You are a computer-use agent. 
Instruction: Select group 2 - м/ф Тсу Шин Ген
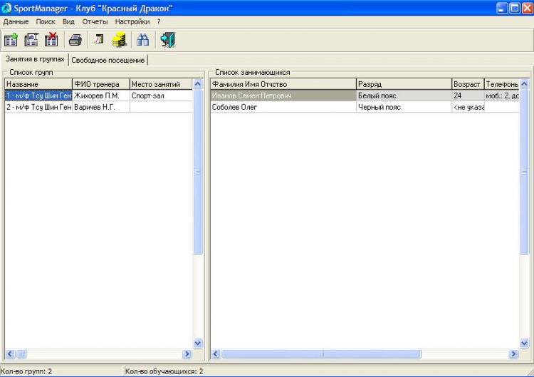tap(38, 107)
